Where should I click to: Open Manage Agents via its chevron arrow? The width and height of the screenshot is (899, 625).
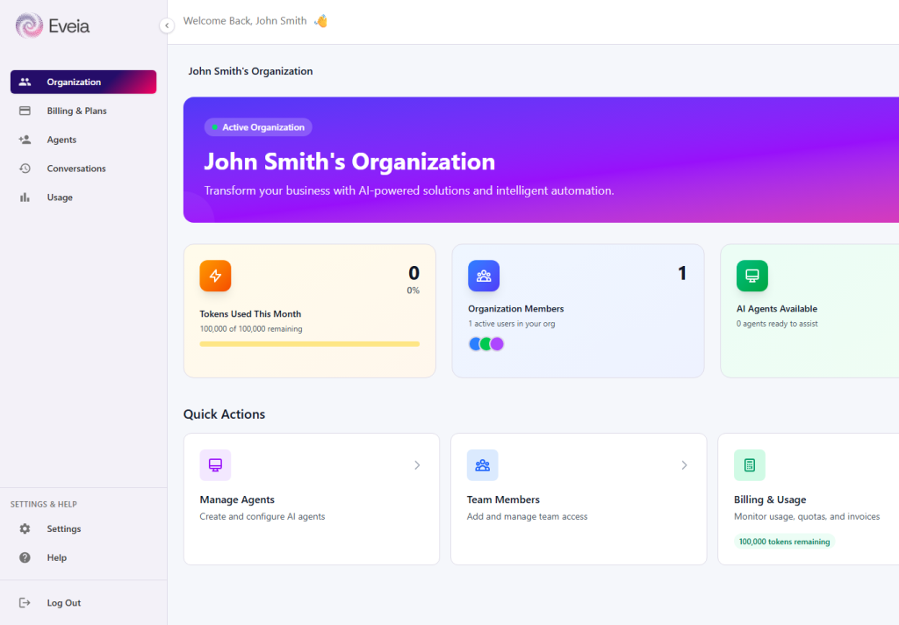(x=417, y=465)
